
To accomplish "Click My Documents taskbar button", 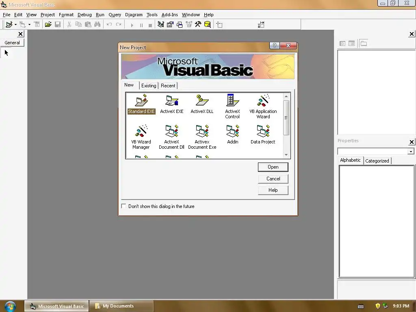I will pos(121,306).
